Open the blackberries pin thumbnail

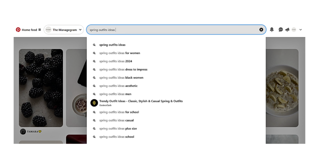click(41, 88)
